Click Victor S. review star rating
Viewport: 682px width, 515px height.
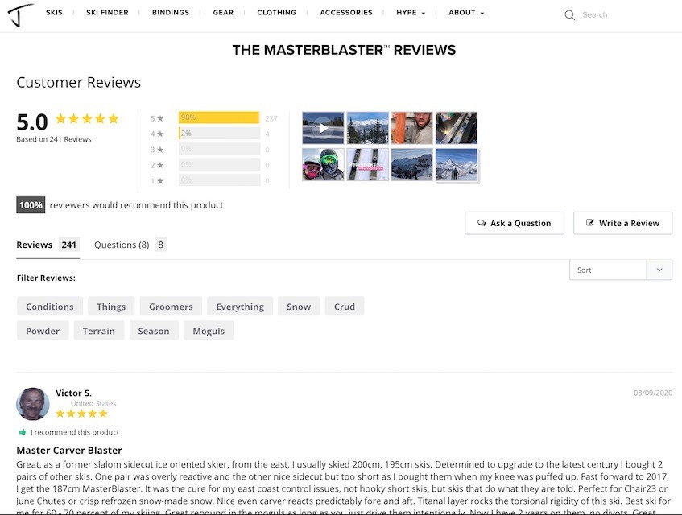[81, 414]
